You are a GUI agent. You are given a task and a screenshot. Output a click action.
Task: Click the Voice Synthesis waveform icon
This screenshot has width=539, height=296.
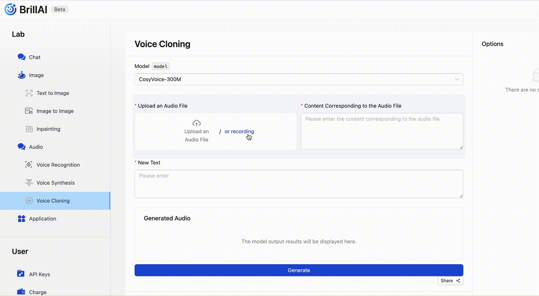coord(29,183)
